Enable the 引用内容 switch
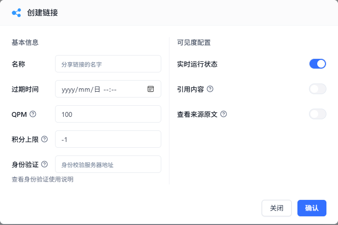The image size is (338, 225). click(317, 89)
